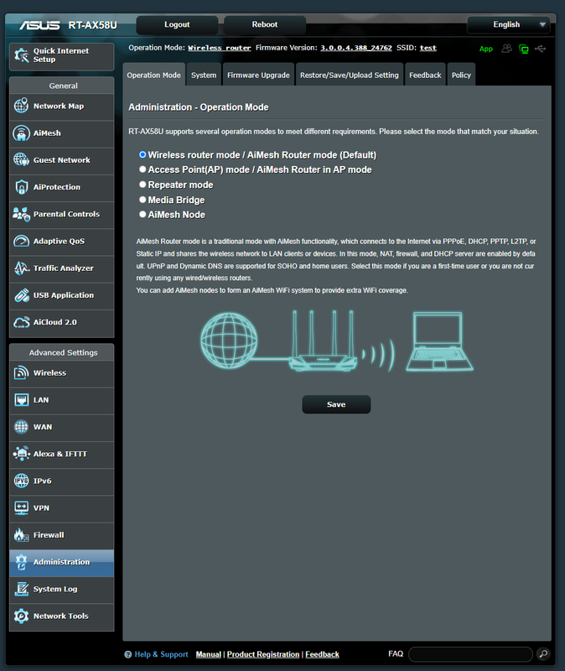Open the Traffic Analyzer icon
The width and height of the screenshot is (565, 671).
[22, 268]
